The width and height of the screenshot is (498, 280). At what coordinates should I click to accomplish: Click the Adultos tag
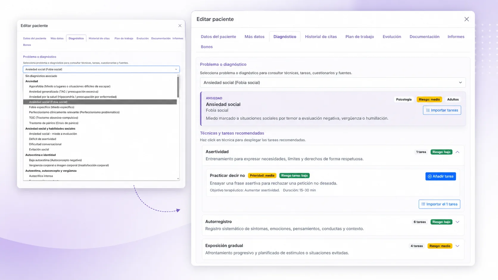point(453,99)
